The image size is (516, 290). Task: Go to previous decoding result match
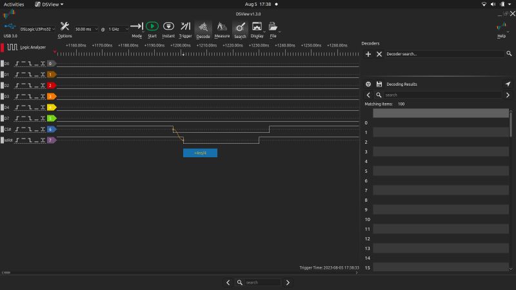point(368,95)
